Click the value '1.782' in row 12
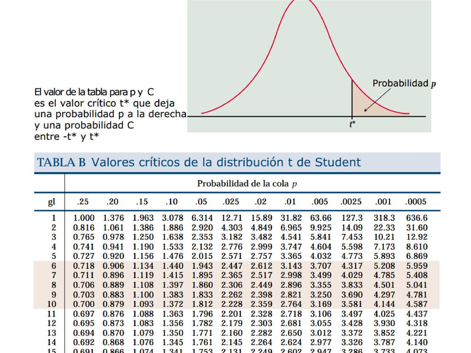 [x=202, y=323]
